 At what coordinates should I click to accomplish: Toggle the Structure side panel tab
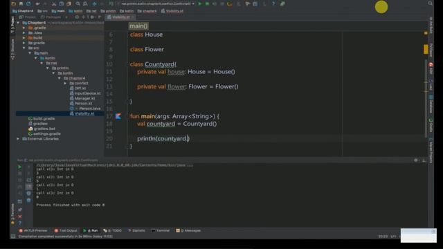point(12,49)
